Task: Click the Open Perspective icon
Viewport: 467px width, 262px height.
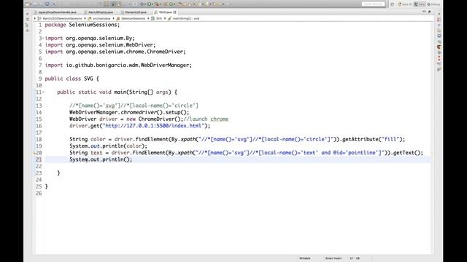Action: (393, 4)
